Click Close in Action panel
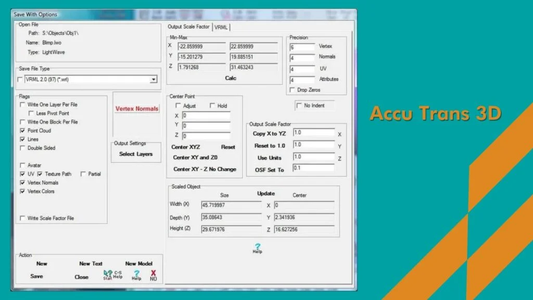The width and height of the screenshot is (533, 300). (82, 277)
